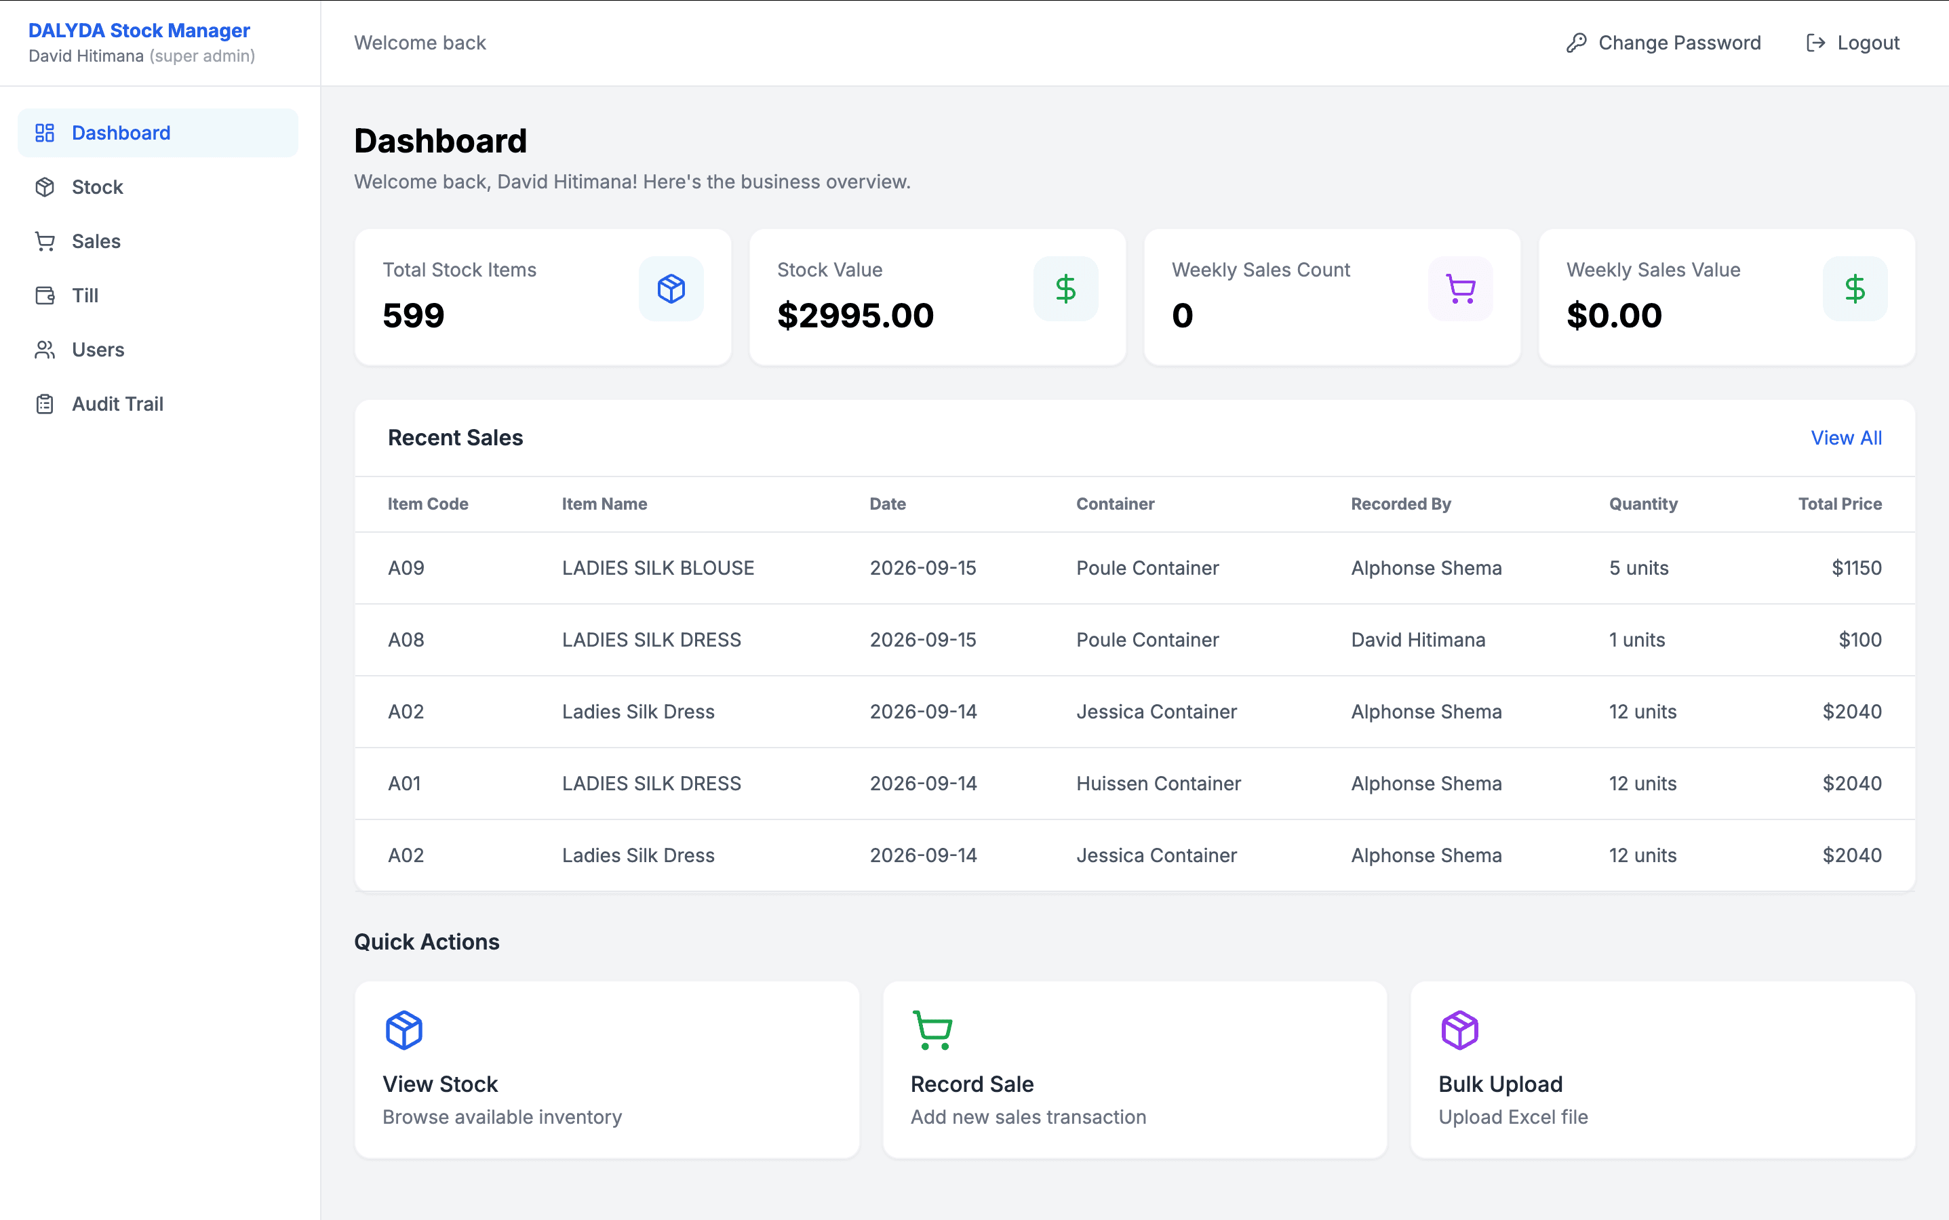Click the Audit Trail clipboard icon

click(44, 403)
